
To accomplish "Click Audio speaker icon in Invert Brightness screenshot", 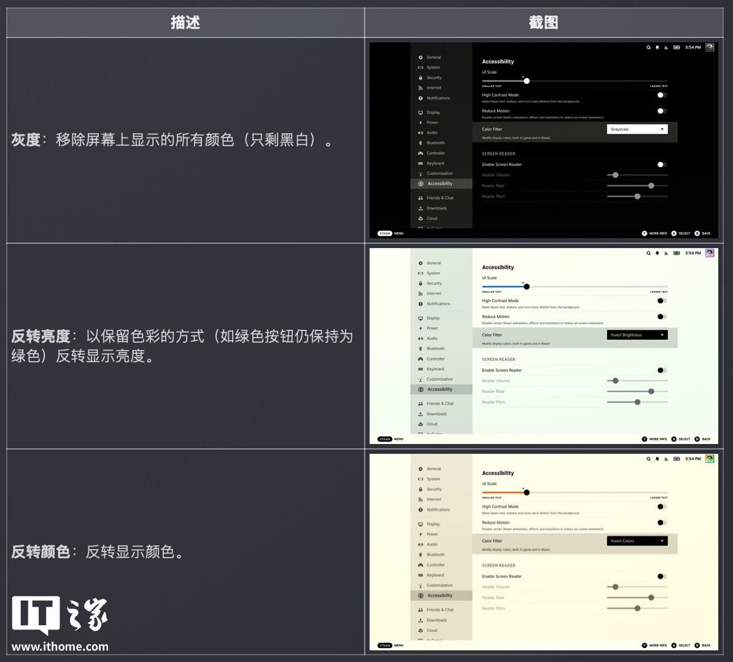I will pos(421,338).
